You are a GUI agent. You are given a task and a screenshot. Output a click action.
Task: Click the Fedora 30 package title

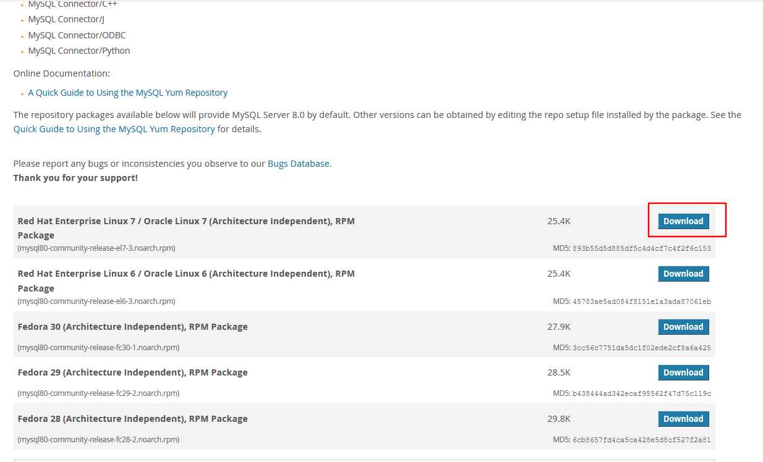click(x=132, y=327)
